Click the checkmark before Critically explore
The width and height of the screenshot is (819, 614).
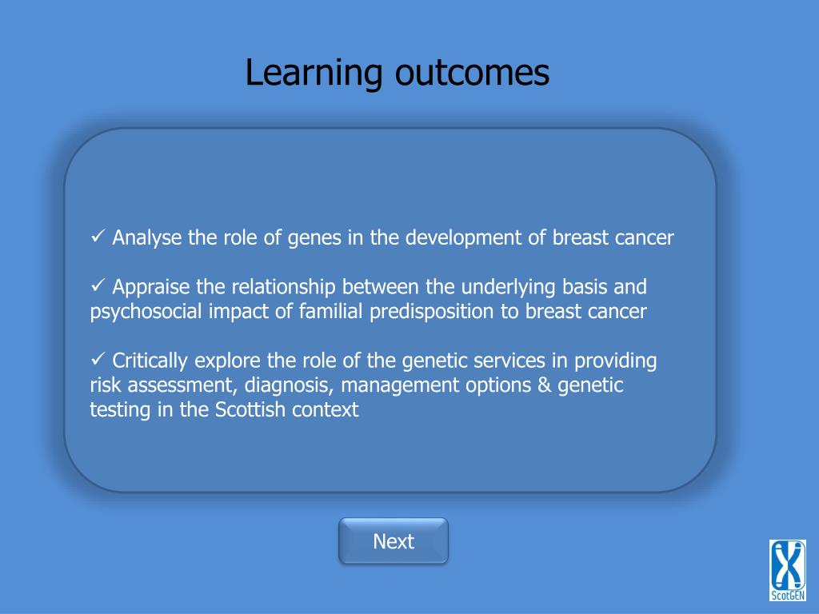tap(98, 359)
